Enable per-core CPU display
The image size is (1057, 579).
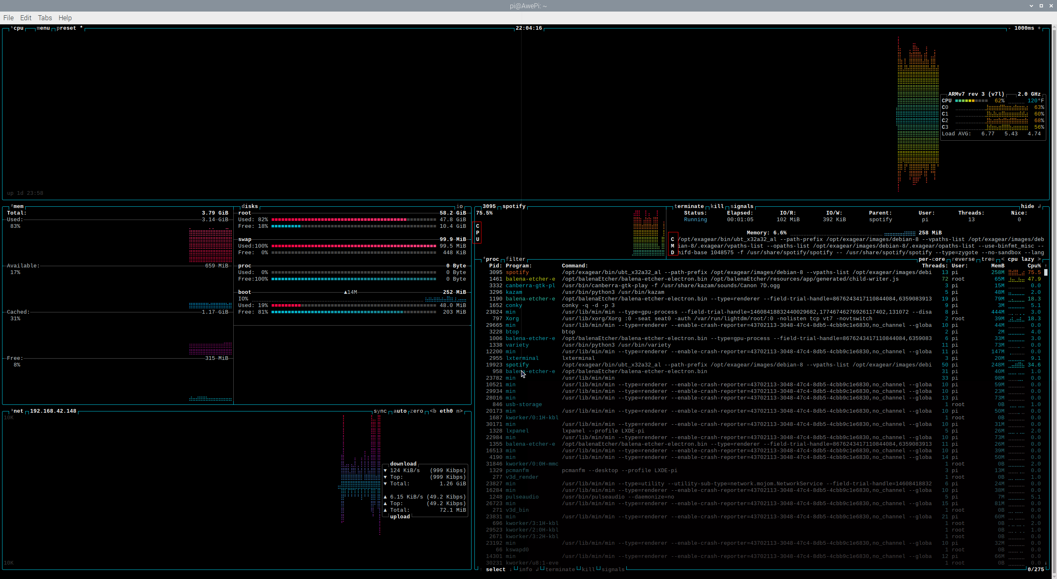click(x=932, y=260)
